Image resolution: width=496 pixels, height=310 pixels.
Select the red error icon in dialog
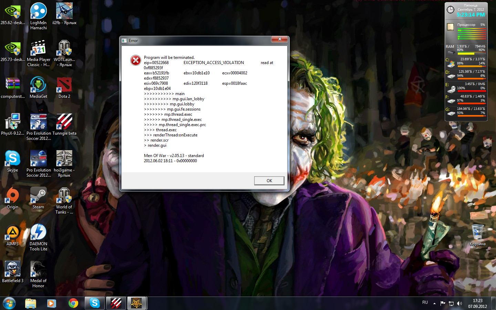click(x=136, y=60)
